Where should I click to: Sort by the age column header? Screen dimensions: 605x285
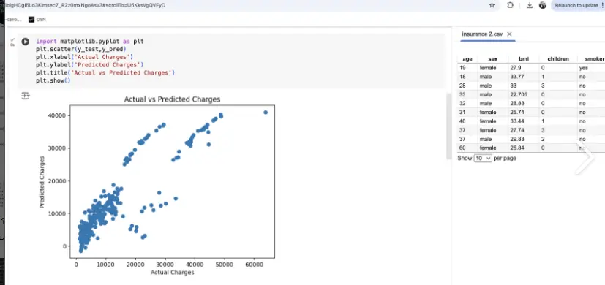click(467, 59)
